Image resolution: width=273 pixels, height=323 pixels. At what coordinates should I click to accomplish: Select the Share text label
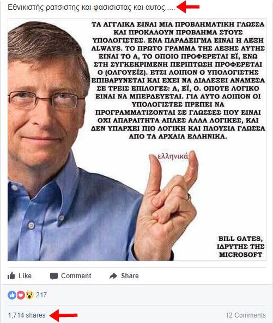[130, 276]
